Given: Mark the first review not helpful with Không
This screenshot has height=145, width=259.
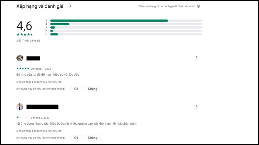Looking at the screenshot, I should pyautogui.click(x=93, y=89).
